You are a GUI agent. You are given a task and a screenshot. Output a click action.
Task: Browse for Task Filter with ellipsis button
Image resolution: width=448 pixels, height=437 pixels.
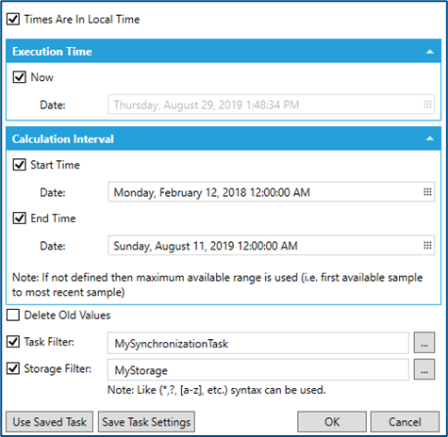point(424,343)
